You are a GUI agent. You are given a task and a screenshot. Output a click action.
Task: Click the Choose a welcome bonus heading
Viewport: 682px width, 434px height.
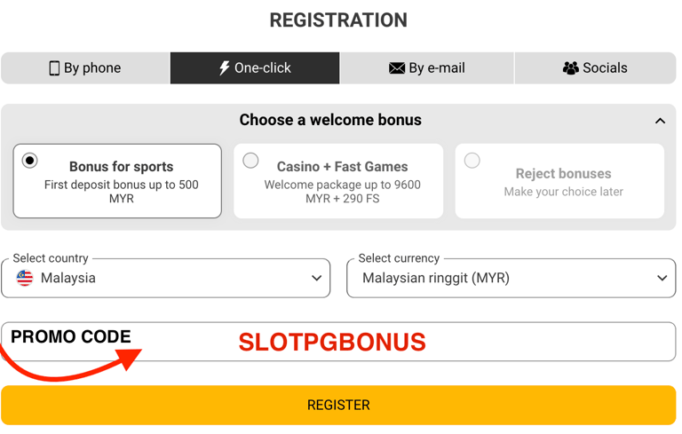(x=330, y=120)
